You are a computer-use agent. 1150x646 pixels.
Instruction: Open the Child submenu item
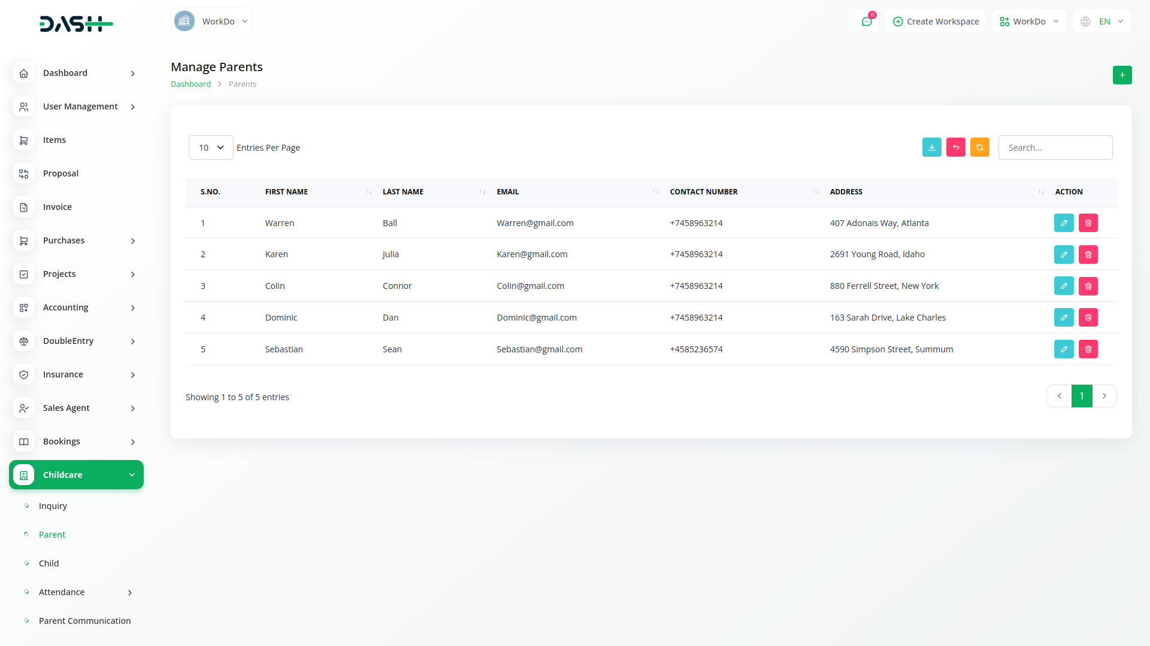coord(49,563)
